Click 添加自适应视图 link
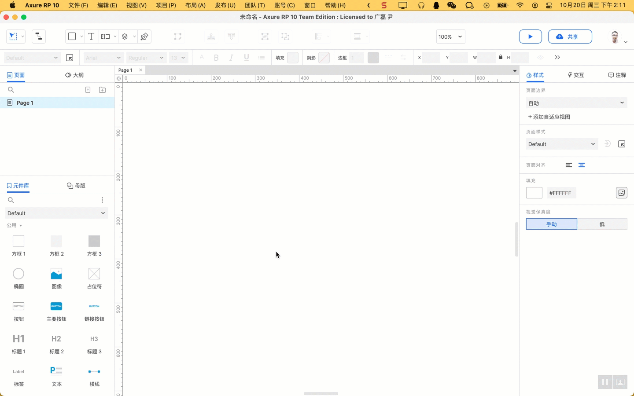This screenshot has width=634, height=396. (x=549, y=117)
